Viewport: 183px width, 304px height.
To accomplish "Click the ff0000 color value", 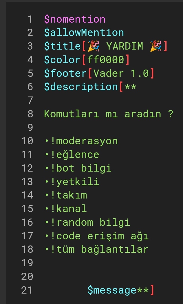I will 106,60.
